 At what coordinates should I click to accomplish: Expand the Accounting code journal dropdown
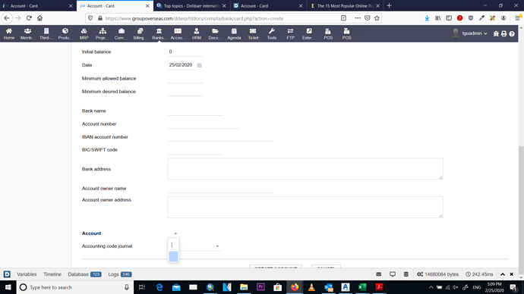(x=217, y=246)
